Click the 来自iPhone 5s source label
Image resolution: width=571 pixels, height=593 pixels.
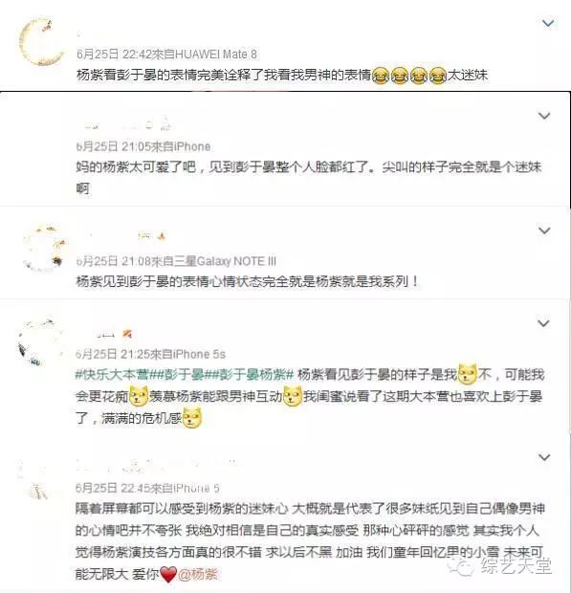pyautogui.click(x=187, y=354)
